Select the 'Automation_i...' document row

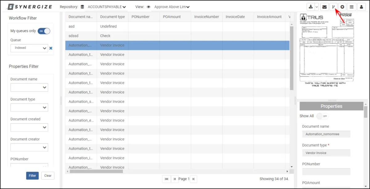point(177,158)
